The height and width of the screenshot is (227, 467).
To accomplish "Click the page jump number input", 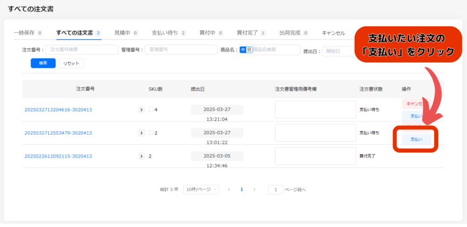I will (x=275, y=189).
